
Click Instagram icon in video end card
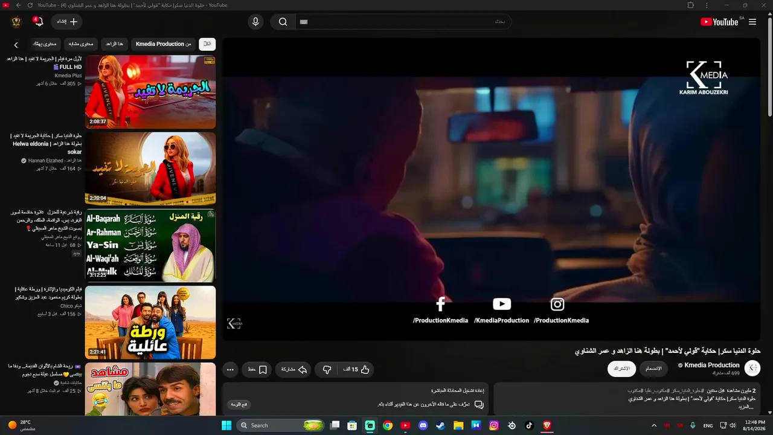(x=557, y=304)
